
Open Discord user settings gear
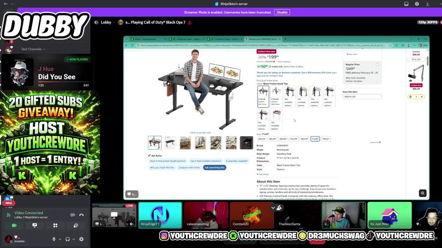pyautogui.click(x=81, y=239)
